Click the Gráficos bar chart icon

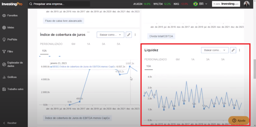tap(4, 77)
